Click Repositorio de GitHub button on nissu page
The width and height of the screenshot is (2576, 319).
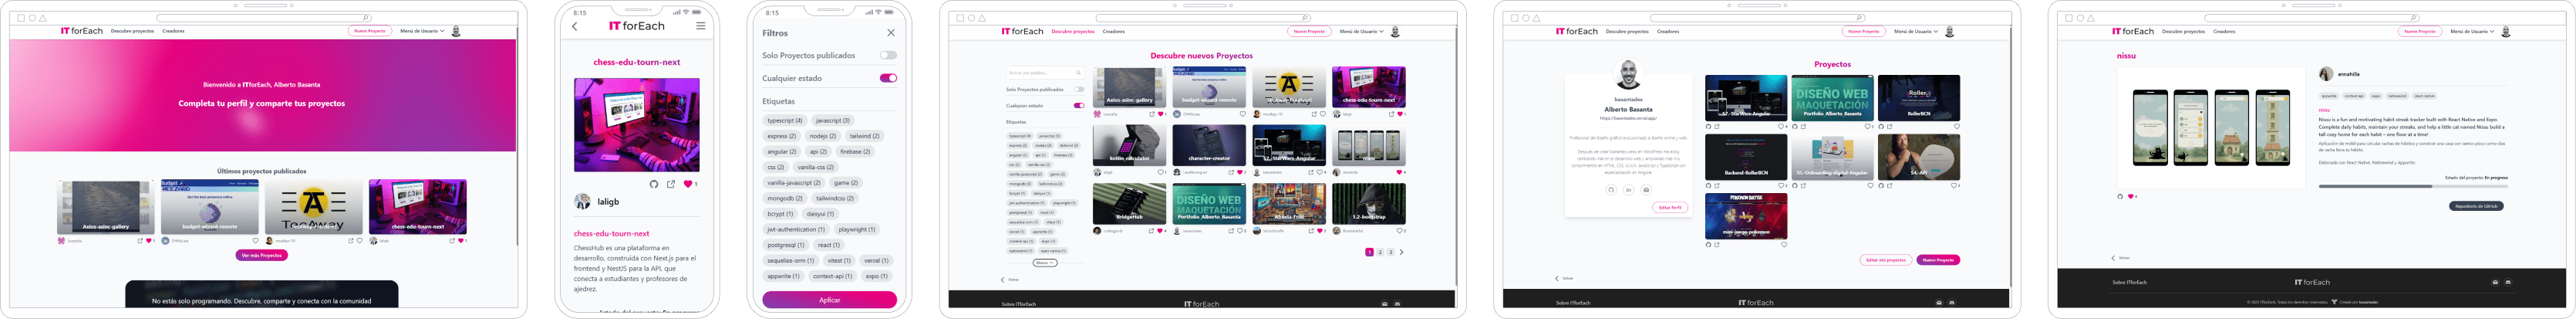click(2476, 206)
